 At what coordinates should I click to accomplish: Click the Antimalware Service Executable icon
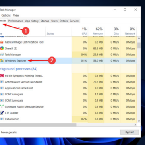[2, 82]
